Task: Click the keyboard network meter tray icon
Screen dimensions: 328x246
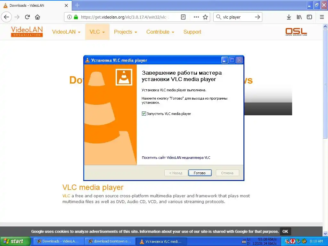Action: pyautogui.click(x=244, y=242)
